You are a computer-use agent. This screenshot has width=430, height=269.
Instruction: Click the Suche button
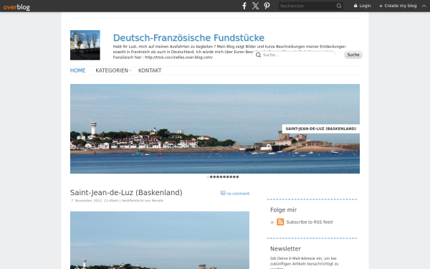pyautogui.click(x=353, y=55)
